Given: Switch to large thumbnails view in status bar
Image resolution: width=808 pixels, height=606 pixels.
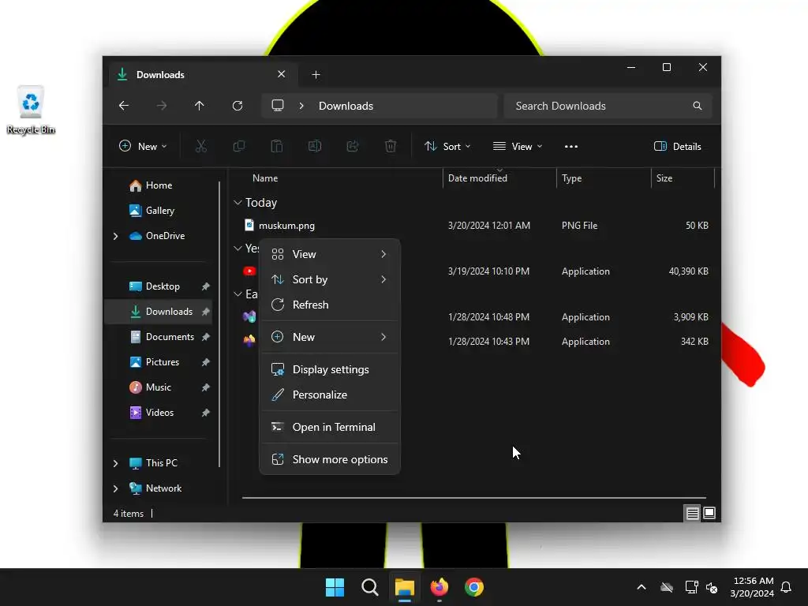Looking at the screenshot, I should pos(709,513).
